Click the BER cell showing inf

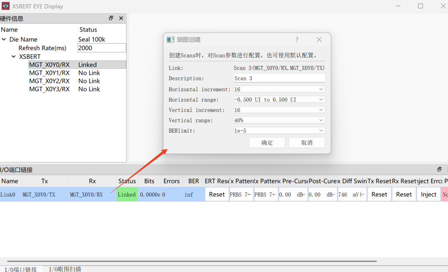coord(194,194)
